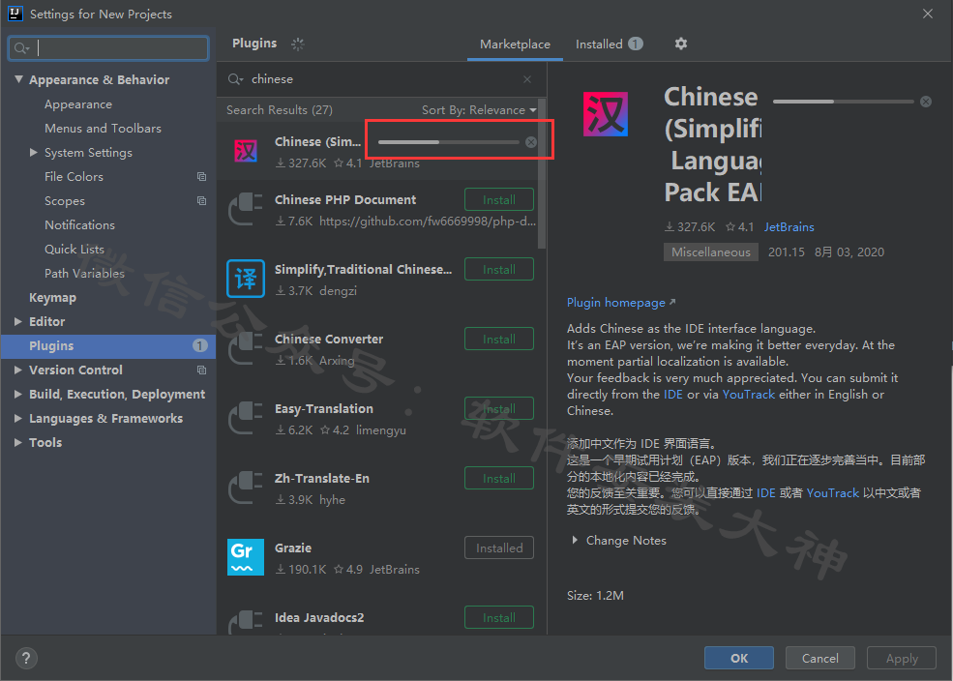The image size is (953, 681).
Task: Click the Plugins update badge count
Action: click(200, 345)
